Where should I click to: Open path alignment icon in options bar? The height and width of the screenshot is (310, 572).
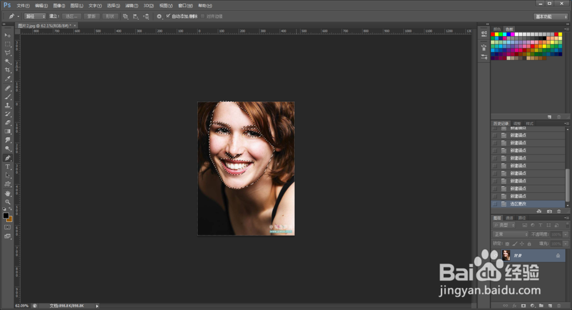tap(136, 17)
